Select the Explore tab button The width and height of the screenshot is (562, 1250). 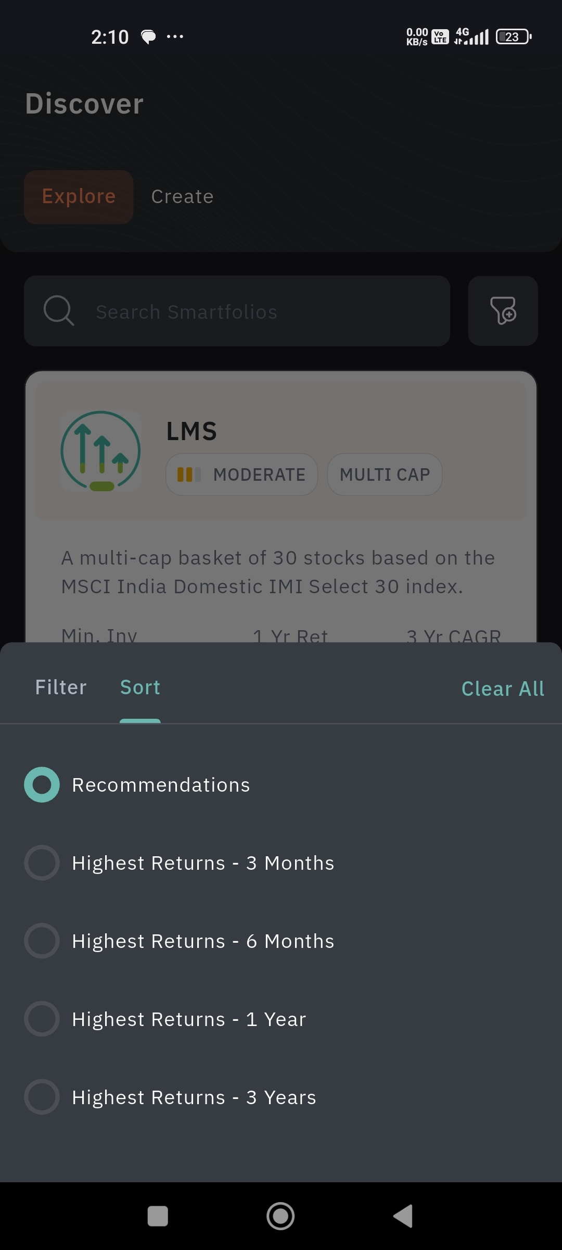79,197
